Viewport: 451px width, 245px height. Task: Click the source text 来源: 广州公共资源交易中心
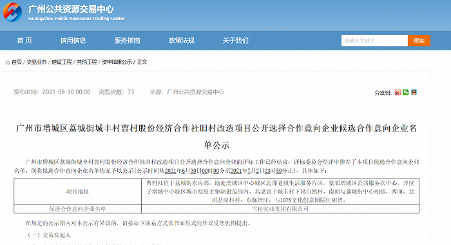pyautogui.click(x=187, y=92)
